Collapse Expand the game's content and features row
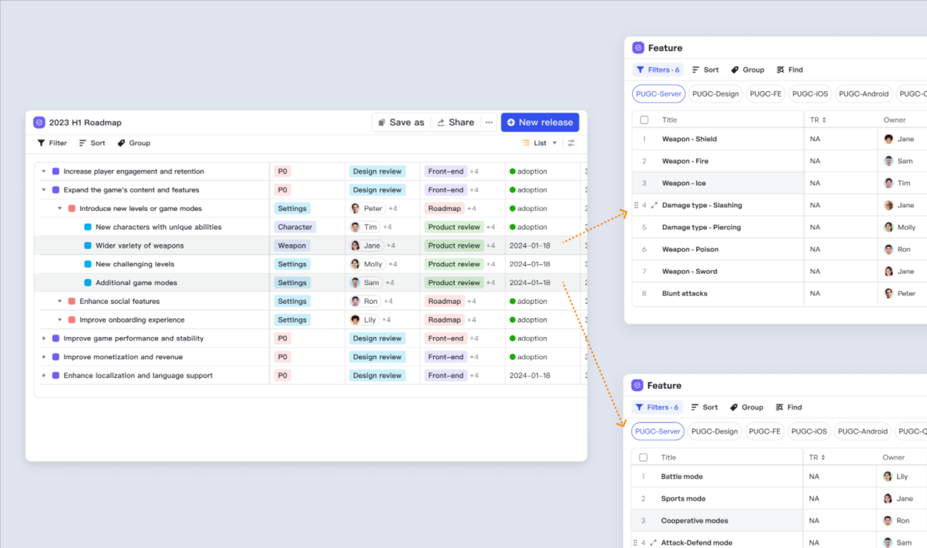The width and height of the screenshot is (927, 548). (44, 190)
